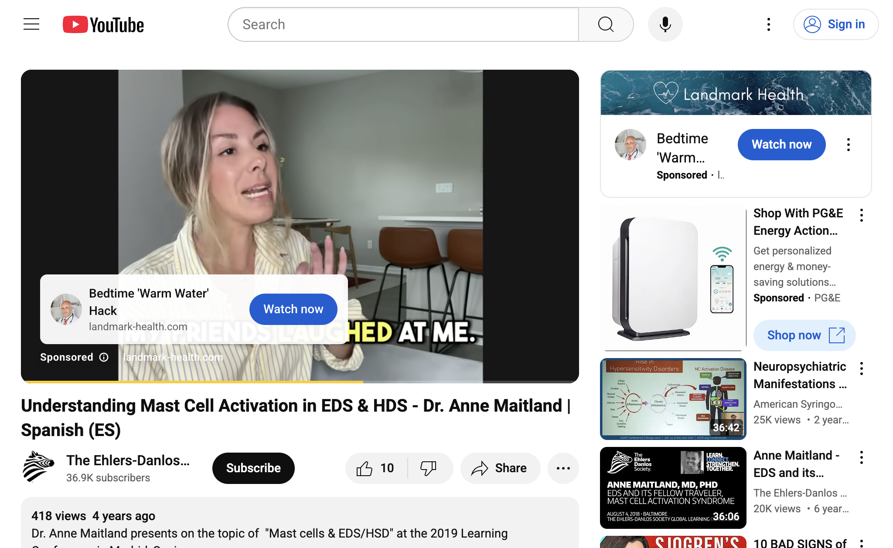Expand the video description box
893x548 pixels.
300,523
